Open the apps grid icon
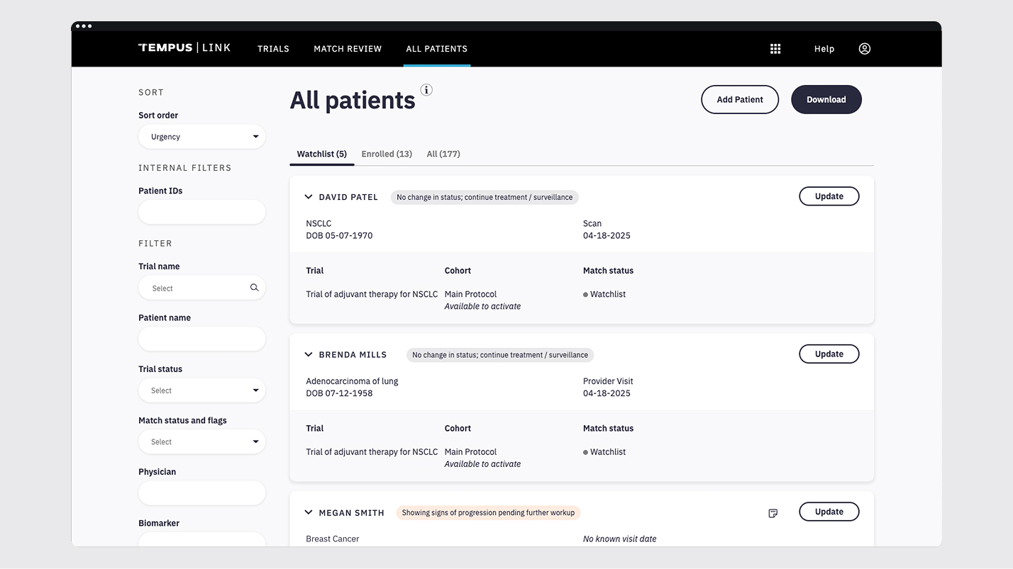 point(775,49)
